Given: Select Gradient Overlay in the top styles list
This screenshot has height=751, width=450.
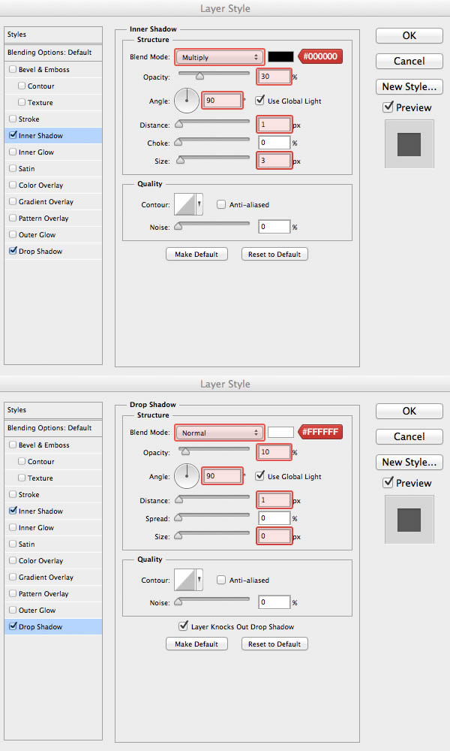Looking at the screenshot, I should click(46, 202).
